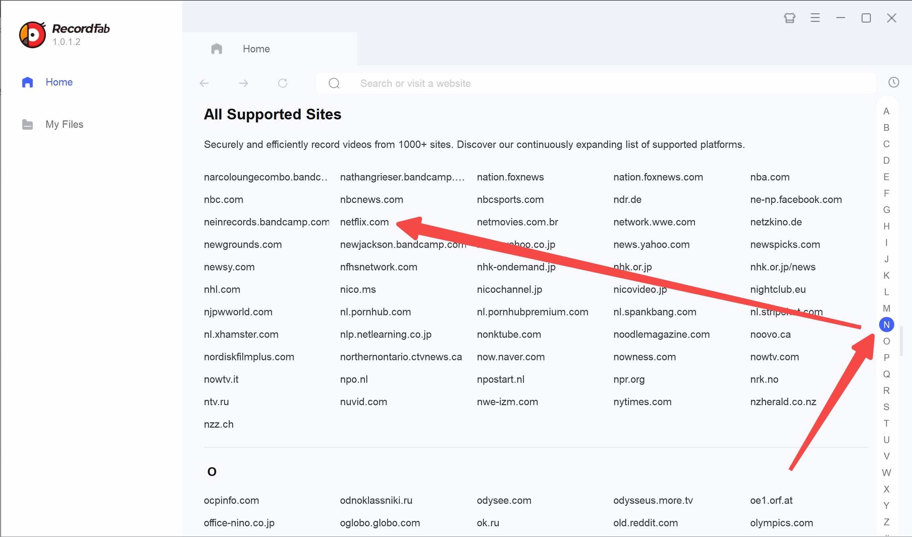Viewport: 912px width, 537px height.
Task: Open odysee.com site link
Action: point(504,500)
